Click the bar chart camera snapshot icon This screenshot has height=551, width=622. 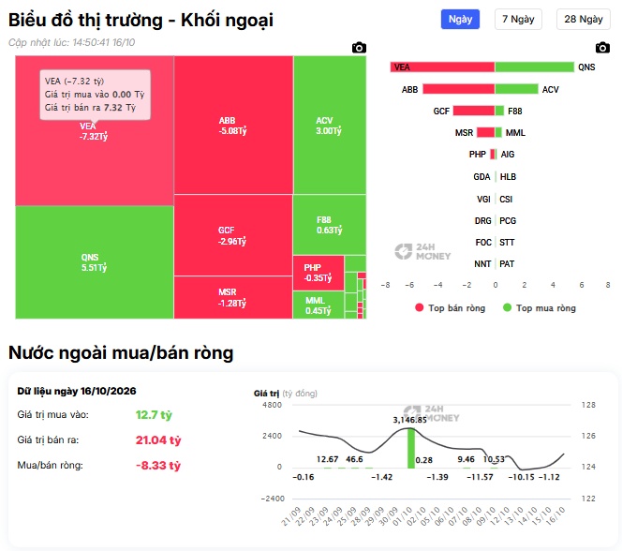tap(602, 48)
